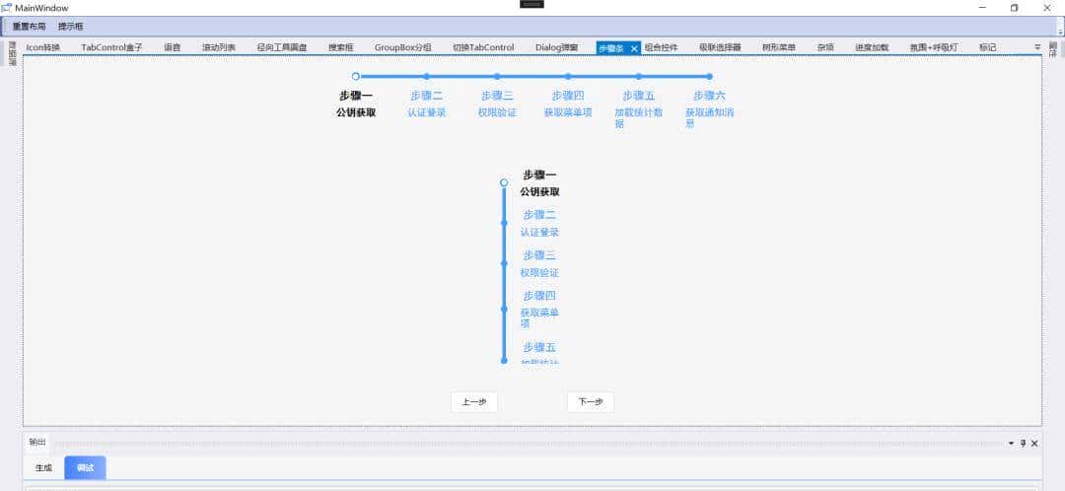The width and height of the screenshot is (1065, 491).
Task: Click the MainWindow application icon
Action: coord(6,8)
